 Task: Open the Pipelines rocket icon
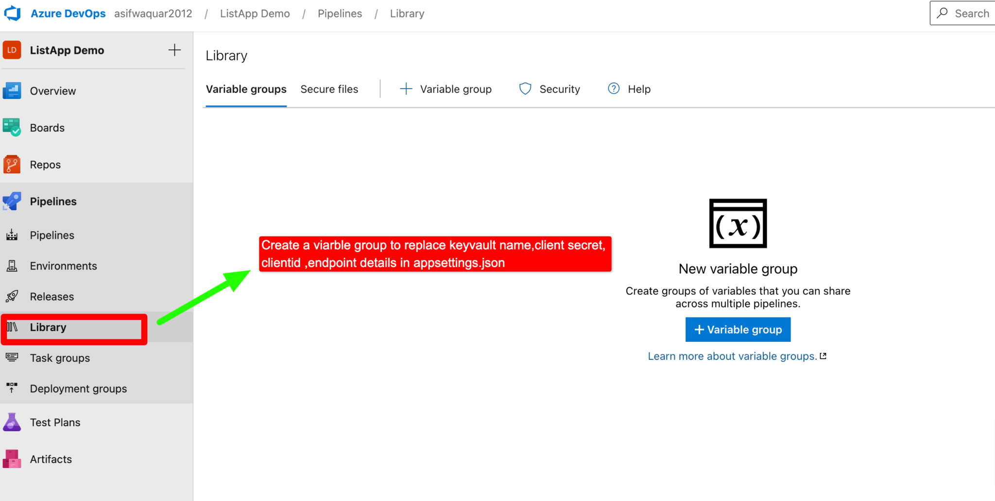[x=12, y=201]
